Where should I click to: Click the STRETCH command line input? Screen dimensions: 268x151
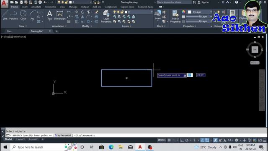pyautogui.click(x=136, y=135)
